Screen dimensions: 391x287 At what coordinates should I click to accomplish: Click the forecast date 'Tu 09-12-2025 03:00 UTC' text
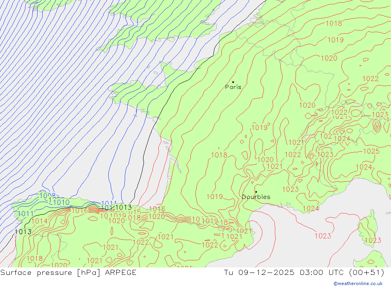tap(283, 273)
